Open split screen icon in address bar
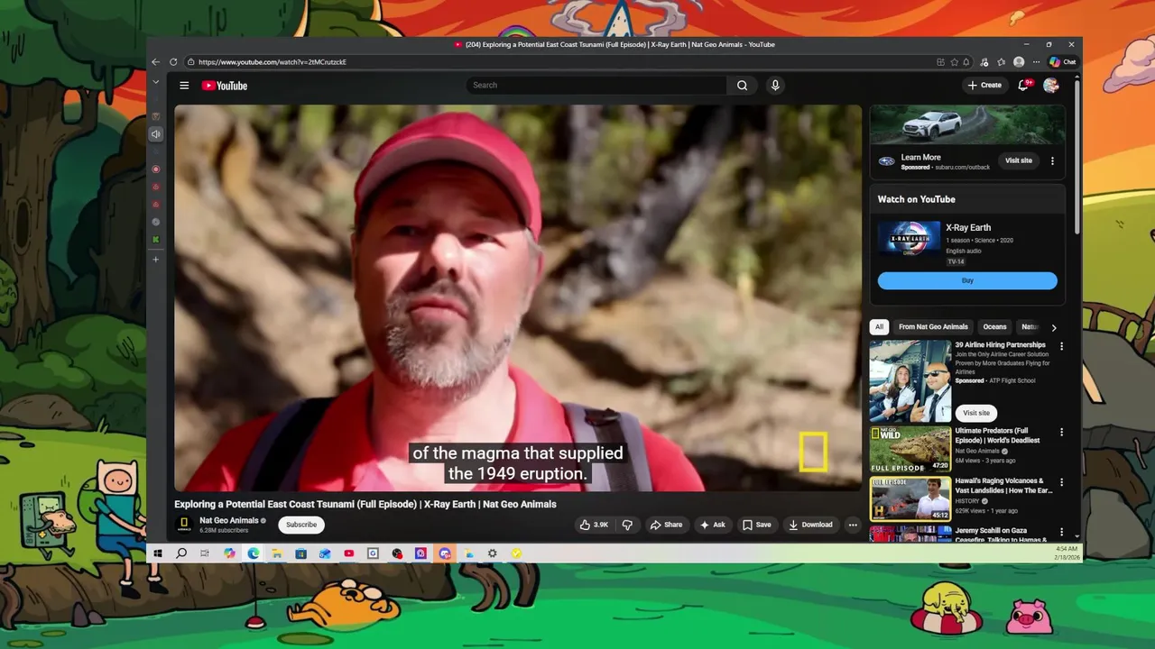This screenshot has width=1155, height=649. point(940,62)
